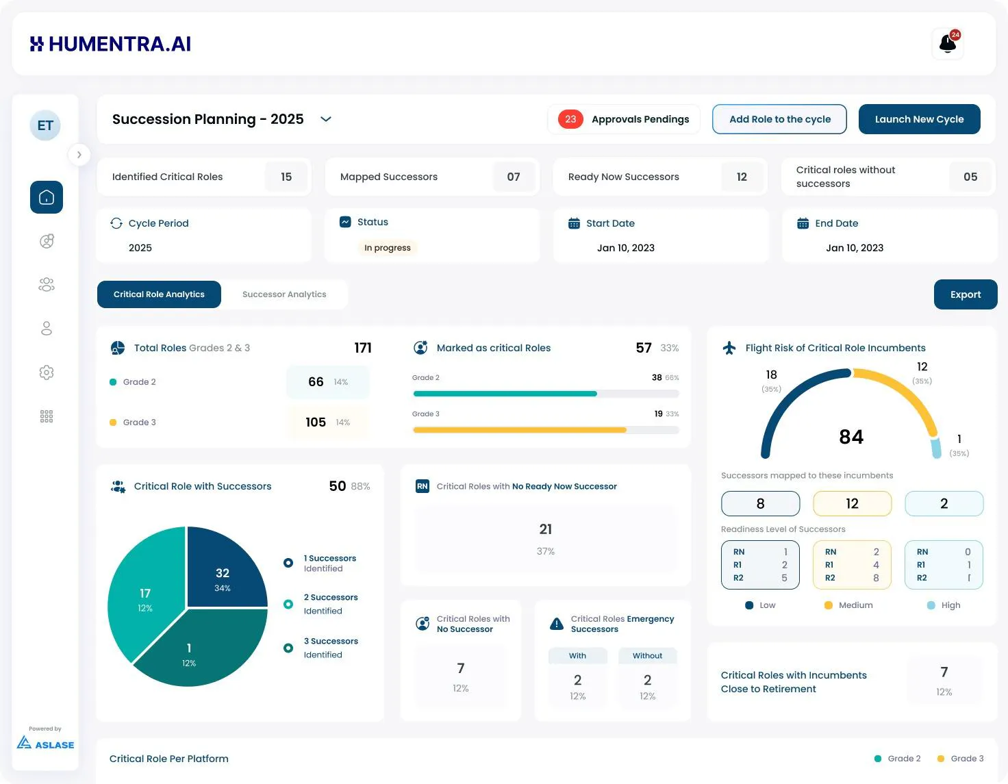This screenshot has height=784, width=1008.
Task: Click the Launch New Cycle button
Action: pyautogui.click(x=919, y=119)
